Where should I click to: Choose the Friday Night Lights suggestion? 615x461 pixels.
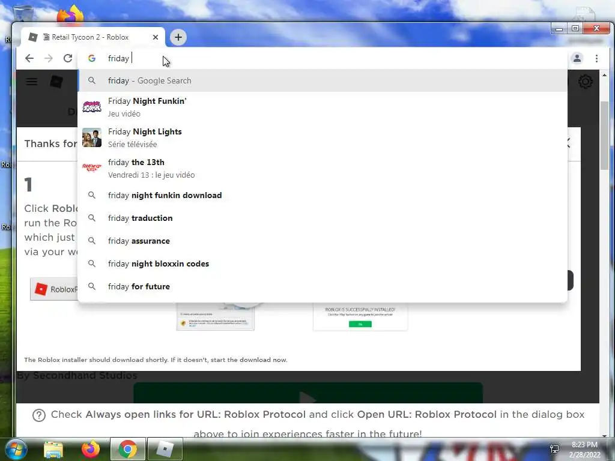click(323, 137)
